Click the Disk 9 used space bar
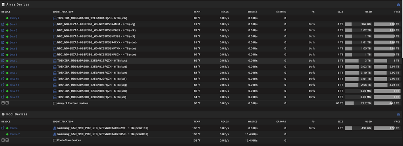The width and height of the screenshot is (403, 146). 359,73
